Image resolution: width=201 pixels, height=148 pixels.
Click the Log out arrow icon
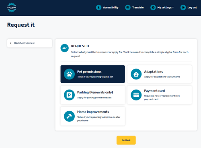[x=183, y=8]
